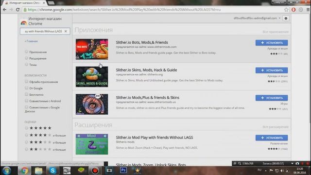
Task: Select Темы radio filter
Action: tap(26, 65)
